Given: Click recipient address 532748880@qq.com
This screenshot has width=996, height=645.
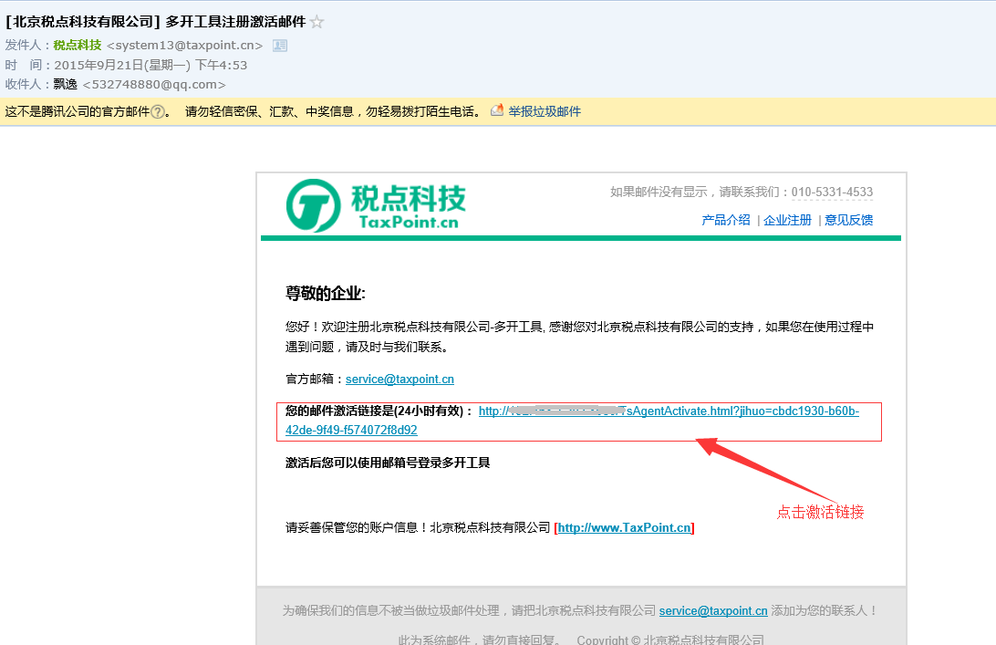Looking at the screenshot, I should pos(154,85).
